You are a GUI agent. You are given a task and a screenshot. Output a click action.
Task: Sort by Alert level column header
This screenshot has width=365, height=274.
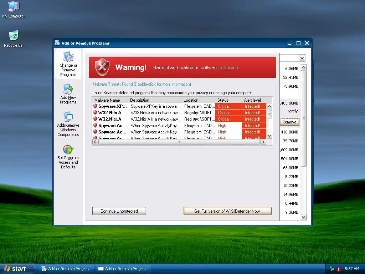[254, 100]
